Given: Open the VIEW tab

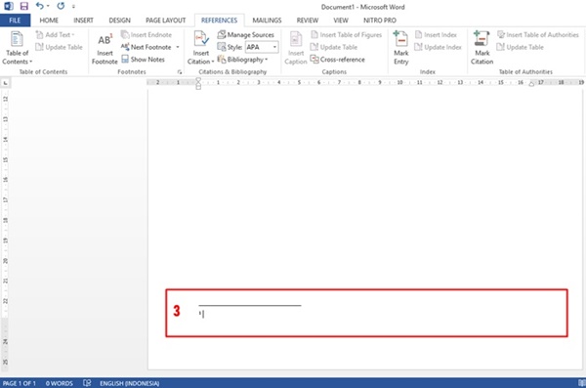Looking at the screenshot, I should (341, 21).
